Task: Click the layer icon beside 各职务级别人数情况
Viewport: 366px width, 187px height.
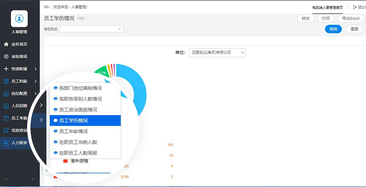Action: click(56, 99)
